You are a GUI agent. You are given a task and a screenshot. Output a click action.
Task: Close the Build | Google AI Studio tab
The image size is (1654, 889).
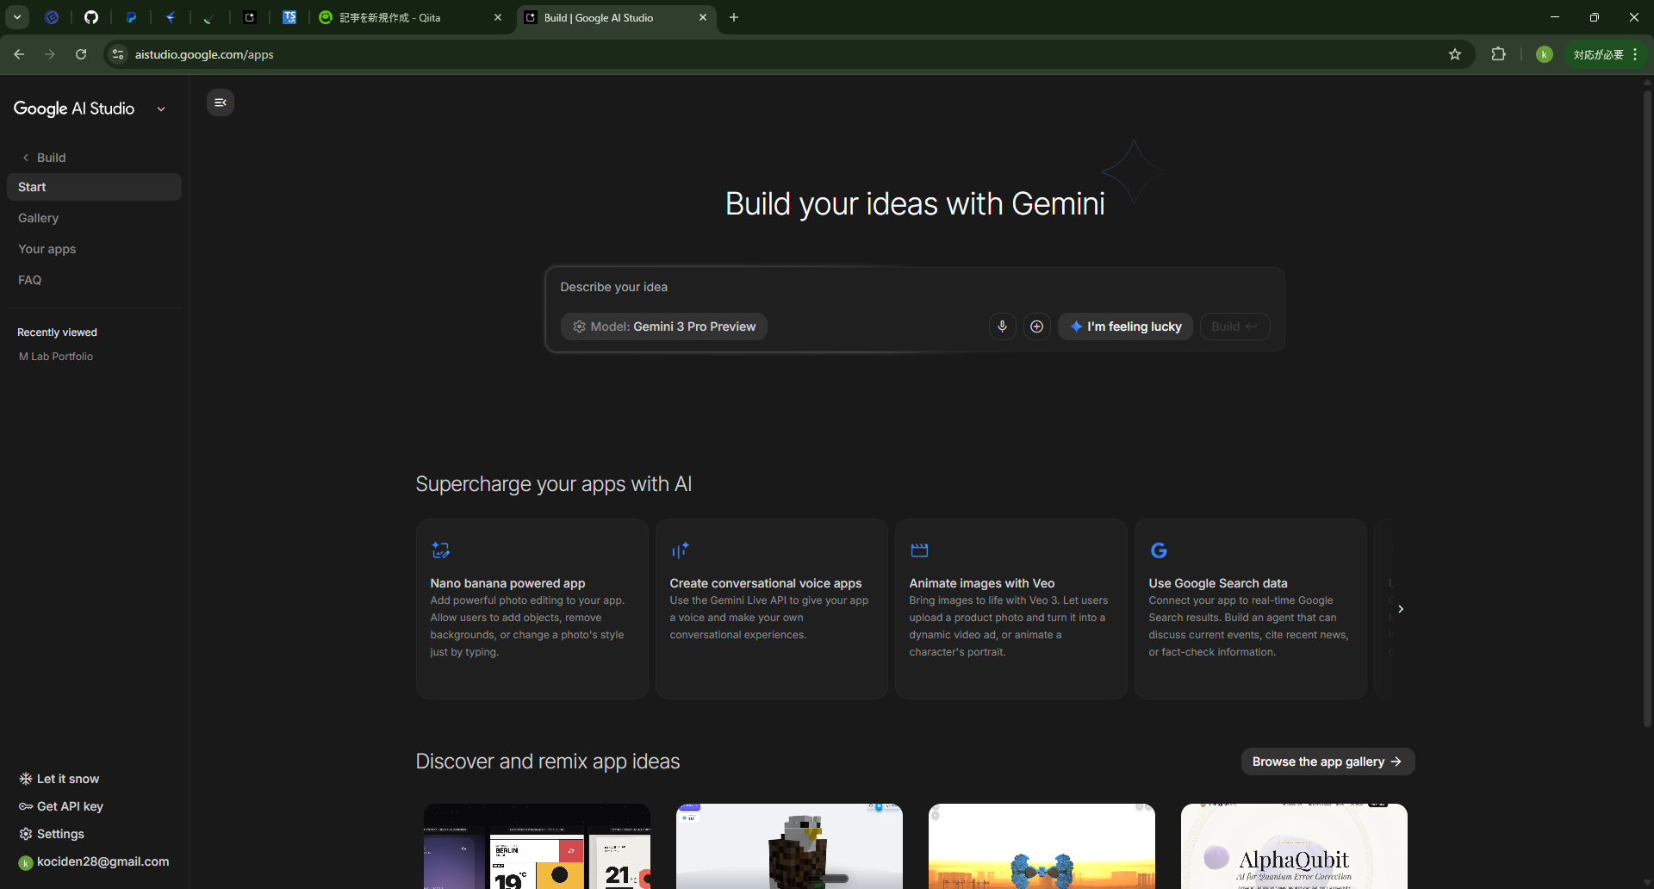[x=703, y=17]
